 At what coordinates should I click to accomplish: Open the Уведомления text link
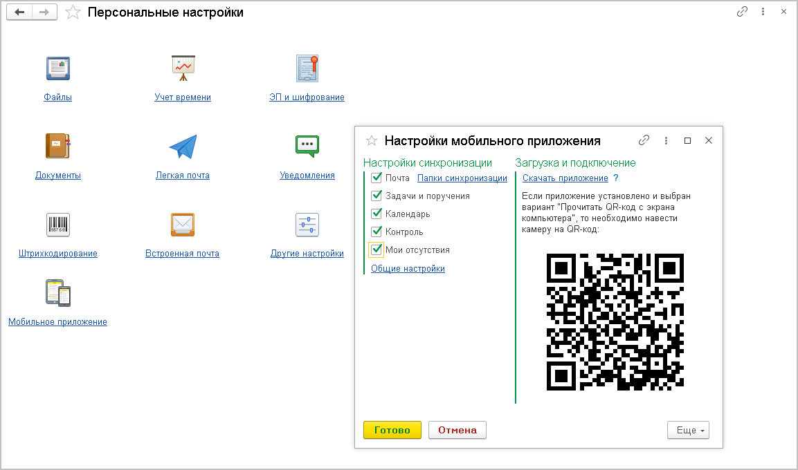point(307,176)
